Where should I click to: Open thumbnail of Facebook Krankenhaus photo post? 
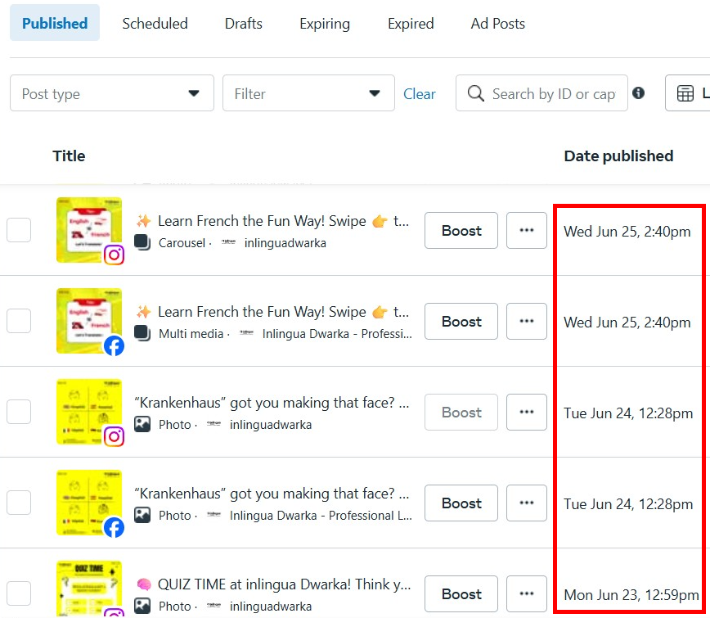[x=89, y=503]
